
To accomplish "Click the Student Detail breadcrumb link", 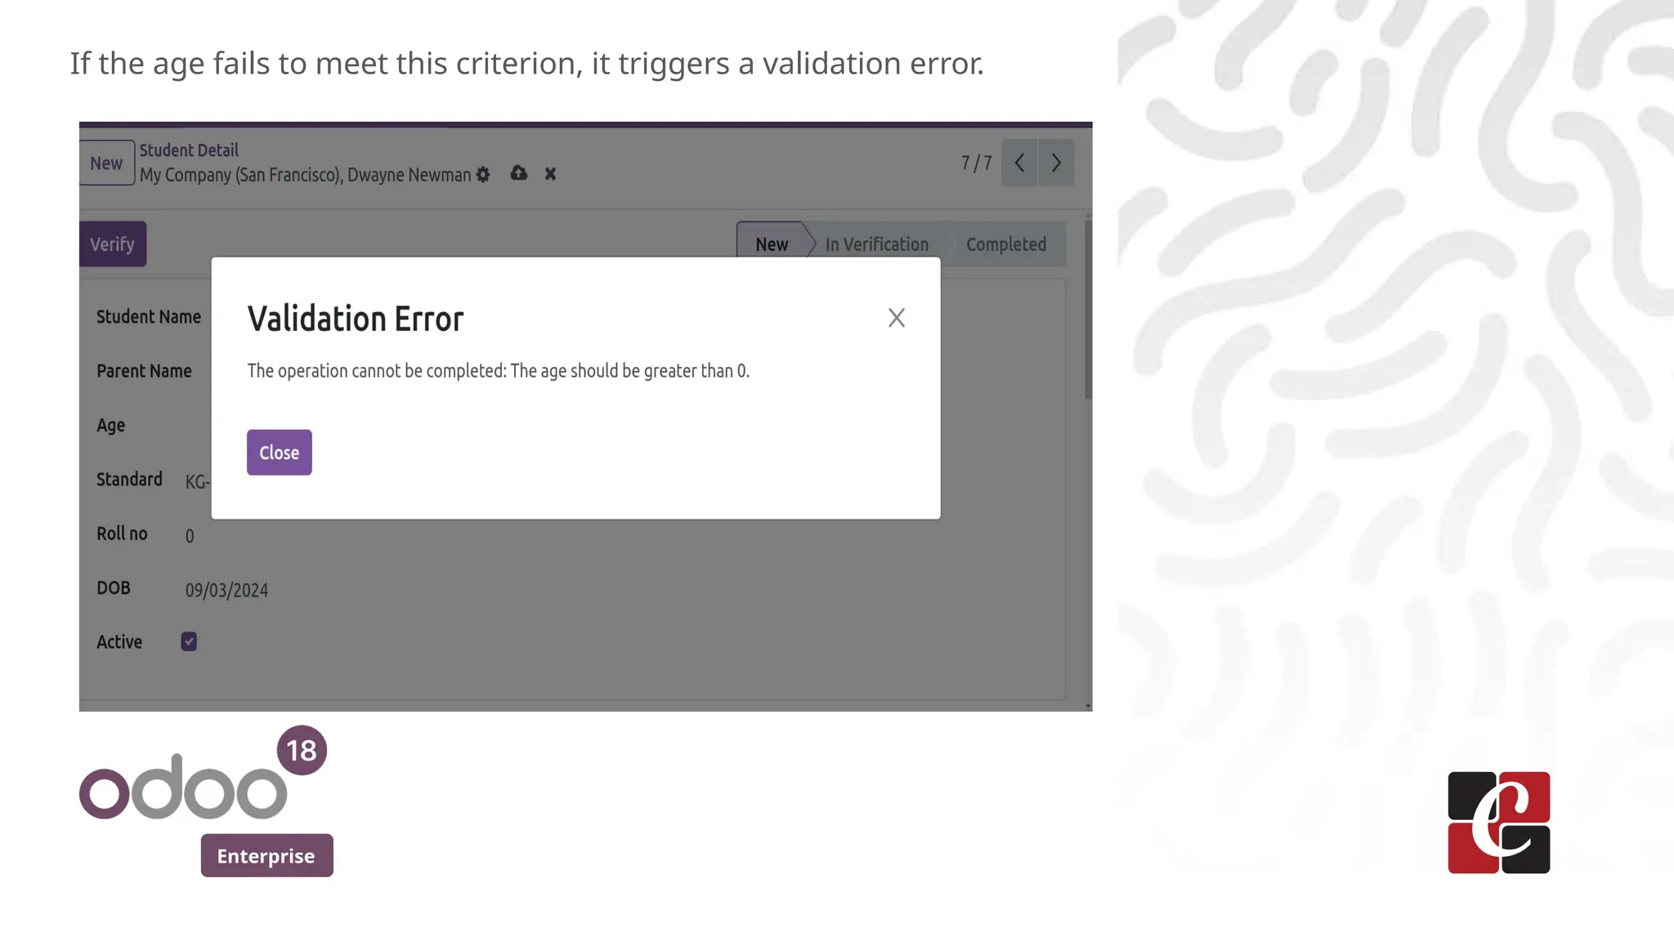I will tap(189, 150).
